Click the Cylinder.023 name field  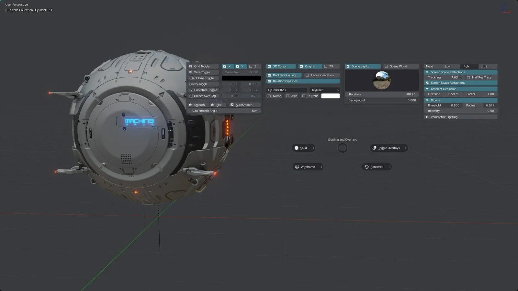click(x=286, y=90)
